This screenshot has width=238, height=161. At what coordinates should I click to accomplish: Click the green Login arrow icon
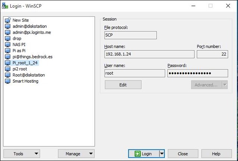tap(138, 154)
